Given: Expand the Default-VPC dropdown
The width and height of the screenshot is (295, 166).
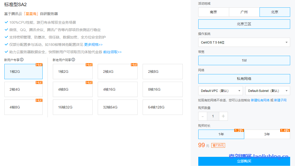Looking at the screenshot, I should pyautogui.click(x=220, y=91).
